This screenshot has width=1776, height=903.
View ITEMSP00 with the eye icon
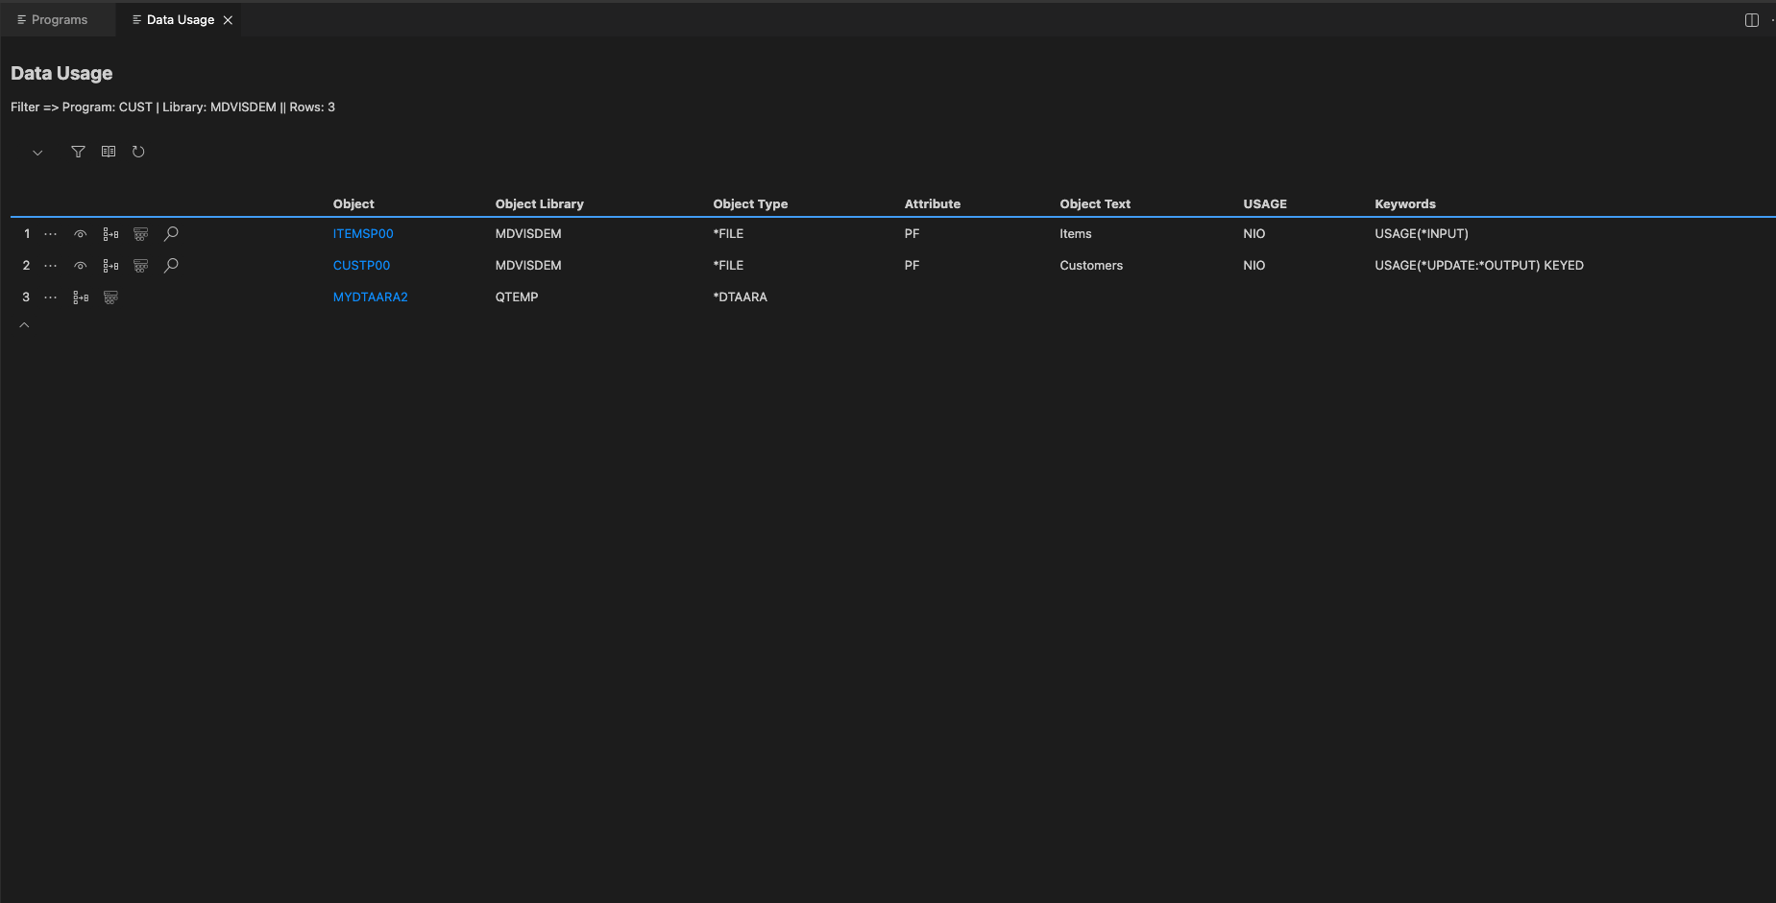(81, 234)
